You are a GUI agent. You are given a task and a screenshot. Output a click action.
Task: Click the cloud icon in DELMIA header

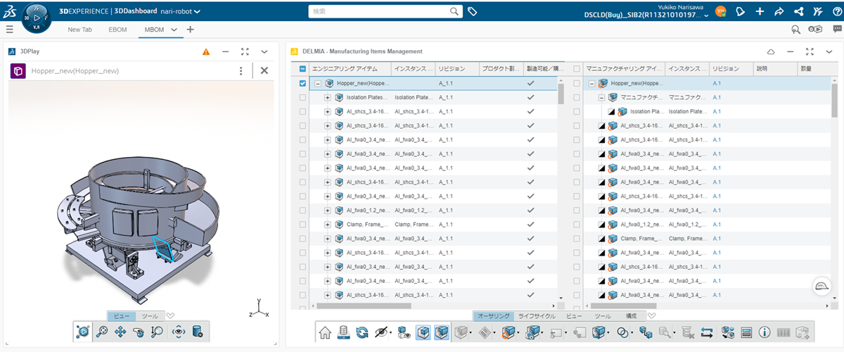point(771,51)
